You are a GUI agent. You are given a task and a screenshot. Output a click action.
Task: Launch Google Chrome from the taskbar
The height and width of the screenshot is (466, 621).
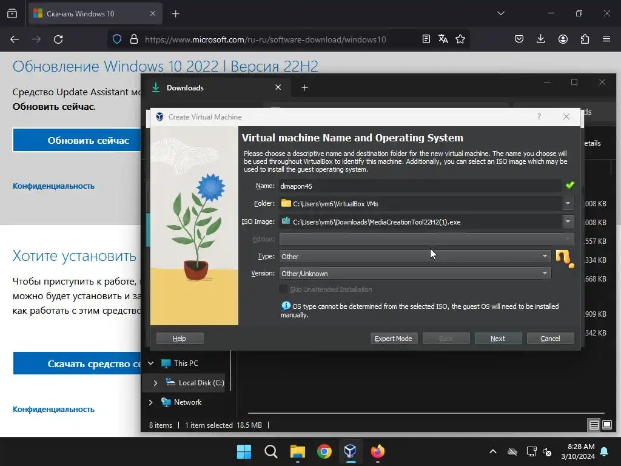[324, 451]
